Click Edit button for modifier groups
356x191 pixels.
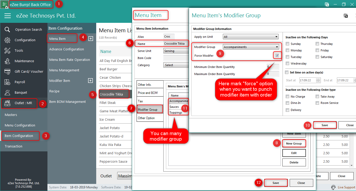[x=294, y=153]
